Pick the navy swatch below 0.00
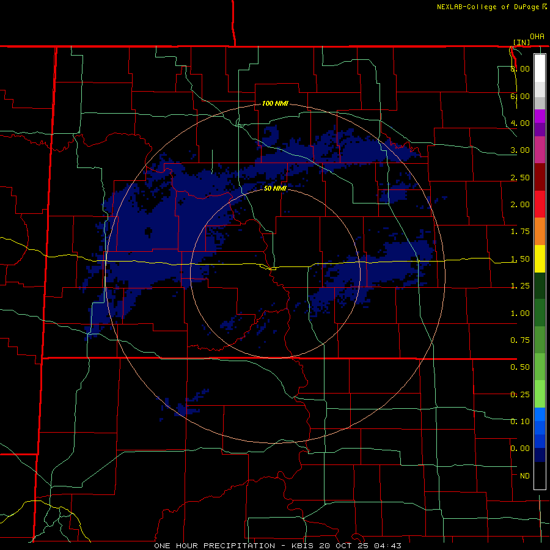 [540, 455]
